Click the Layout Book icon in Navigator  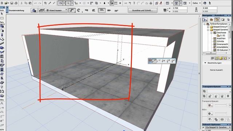(223, 20)
